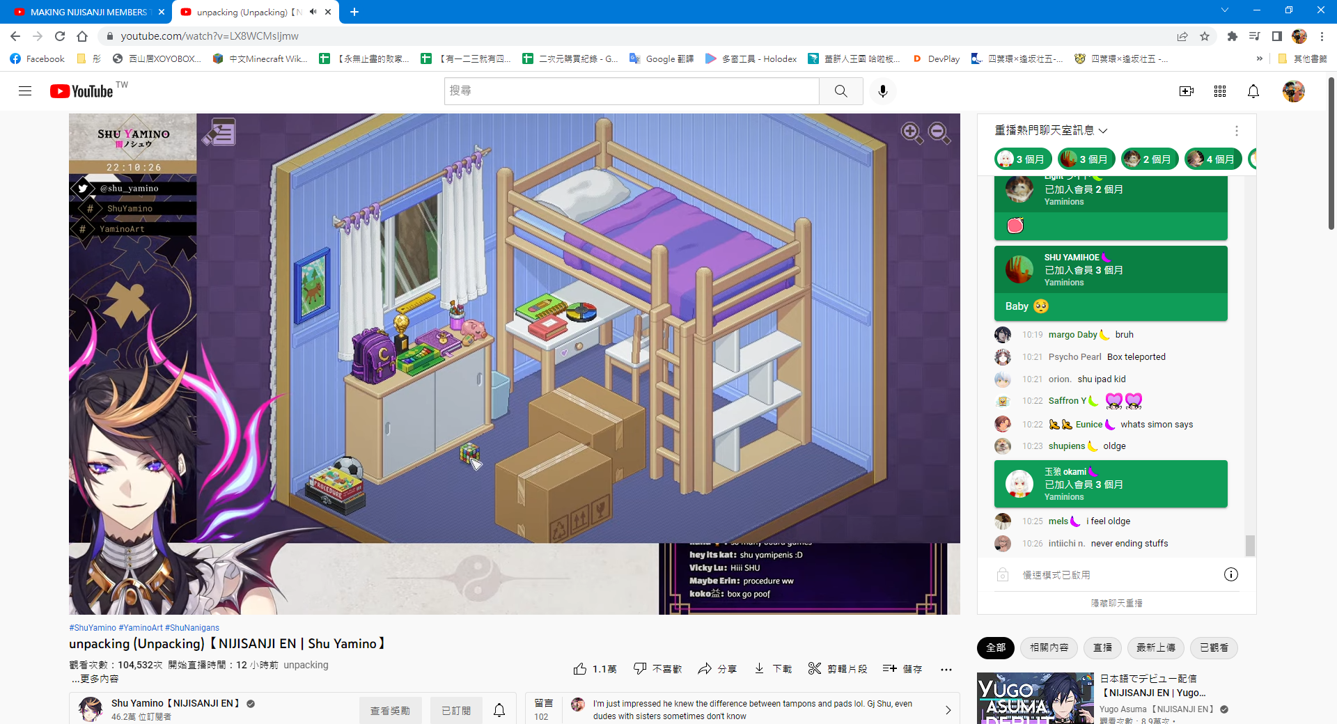Toggle subscribed button for Shu Yamino
Screen dimensions: 1337x724
coord(456,711)
